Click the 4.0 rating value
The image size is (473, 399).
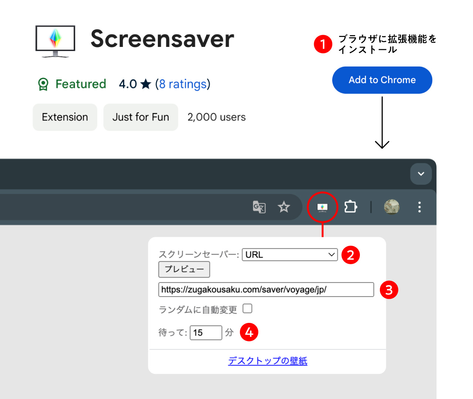click(x=128, y=84)
